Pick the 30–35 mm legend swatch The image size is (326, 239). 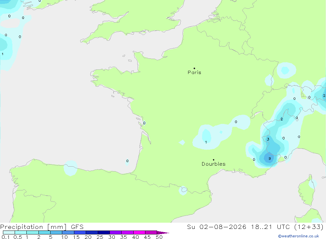(x=116, y=232)
